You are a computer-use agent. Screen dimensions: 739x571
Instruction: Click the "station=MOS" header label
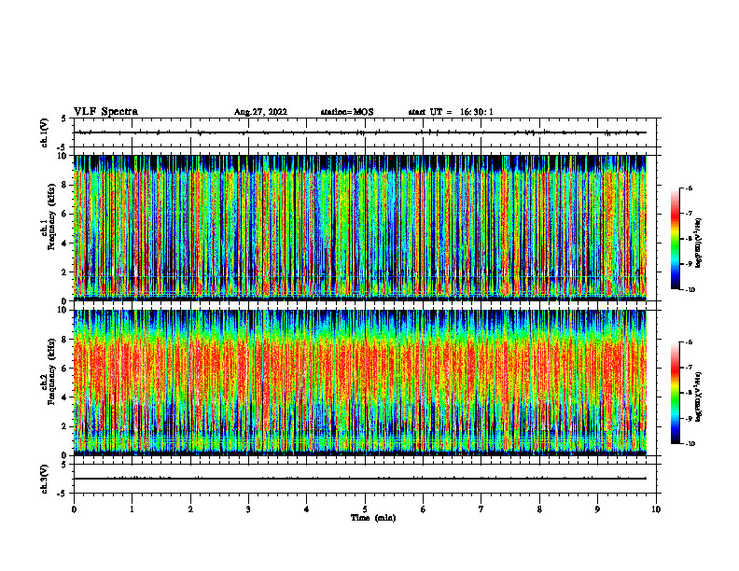[347, 112]
